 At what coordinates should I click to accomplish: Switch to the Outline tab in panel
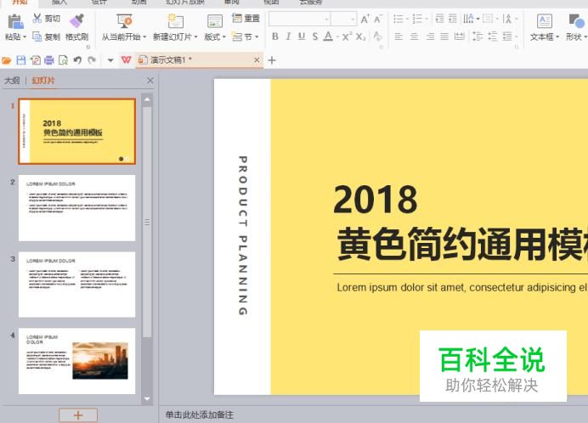(x=12, y=80)
